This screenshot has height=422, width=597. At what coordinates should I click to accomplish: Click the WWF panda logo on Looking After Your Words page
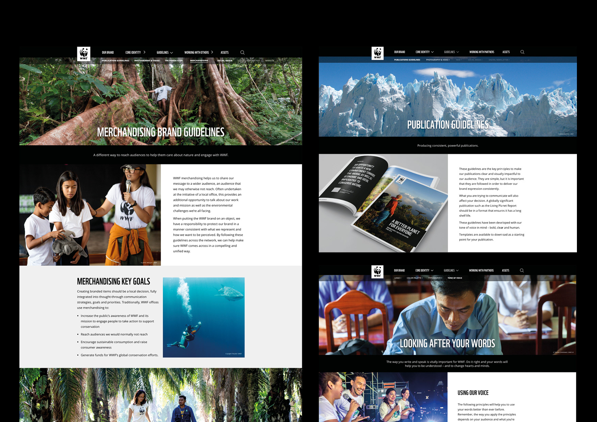377,272
